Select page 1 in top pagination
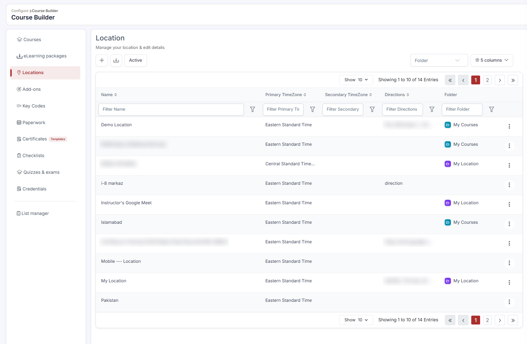 tap(476, 80)
